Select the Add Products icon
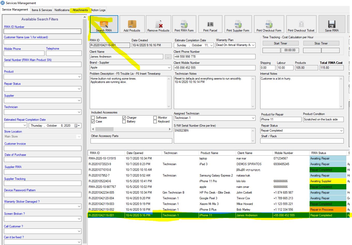The image size is (352, 245). tap(132, 24)
